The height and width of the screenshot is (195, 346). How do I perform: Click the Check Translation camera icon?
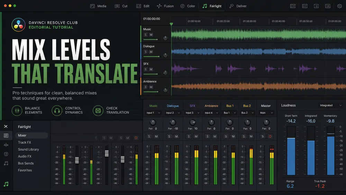coord(98,110)
